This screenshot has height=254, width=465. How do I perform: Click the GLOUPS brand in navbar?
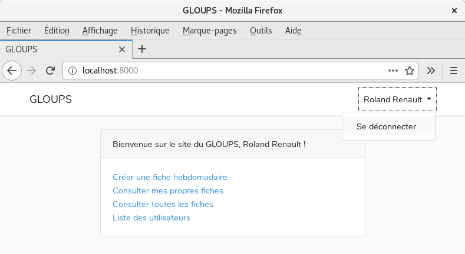click(x=51, y=99)
